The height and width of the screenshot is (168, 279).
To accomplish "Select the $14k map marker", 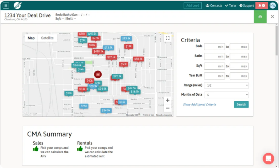I will [82, 89].
